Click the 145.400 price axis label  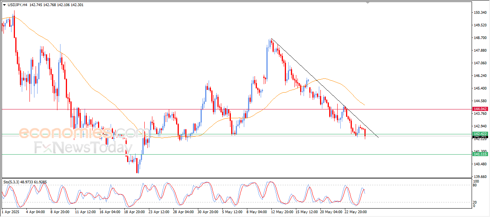coord(481,88)
